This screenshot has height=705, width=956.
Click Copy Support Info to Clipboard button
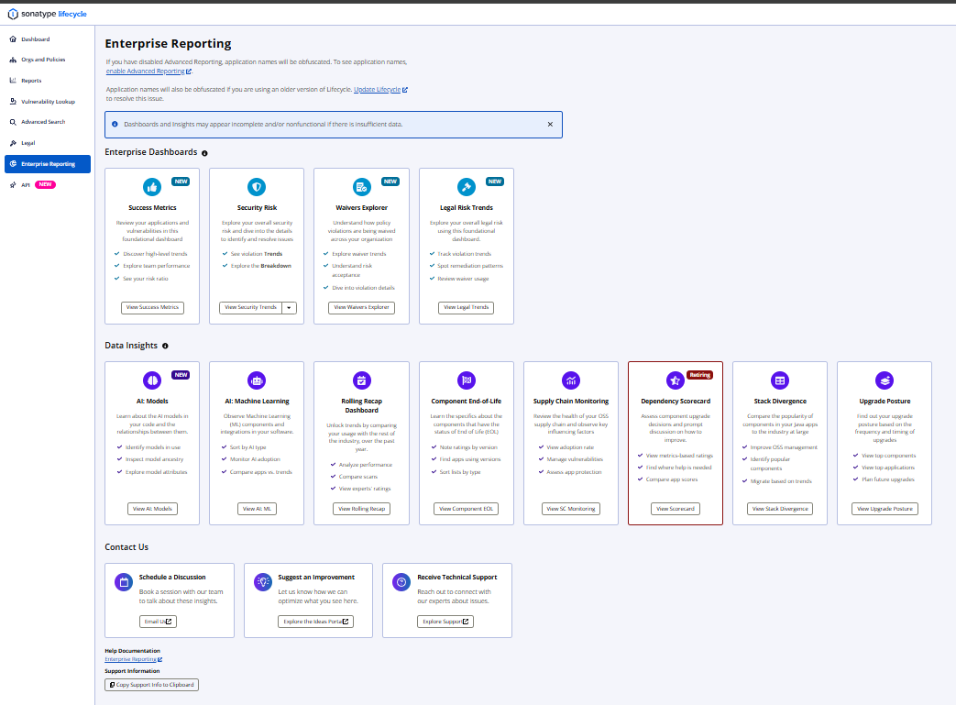click(152, 685)
